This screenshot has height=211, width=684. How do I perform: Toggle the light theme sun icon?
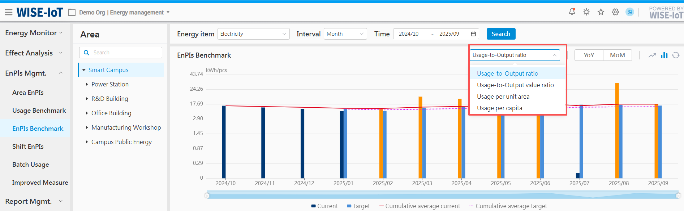(x=586, y=12)
